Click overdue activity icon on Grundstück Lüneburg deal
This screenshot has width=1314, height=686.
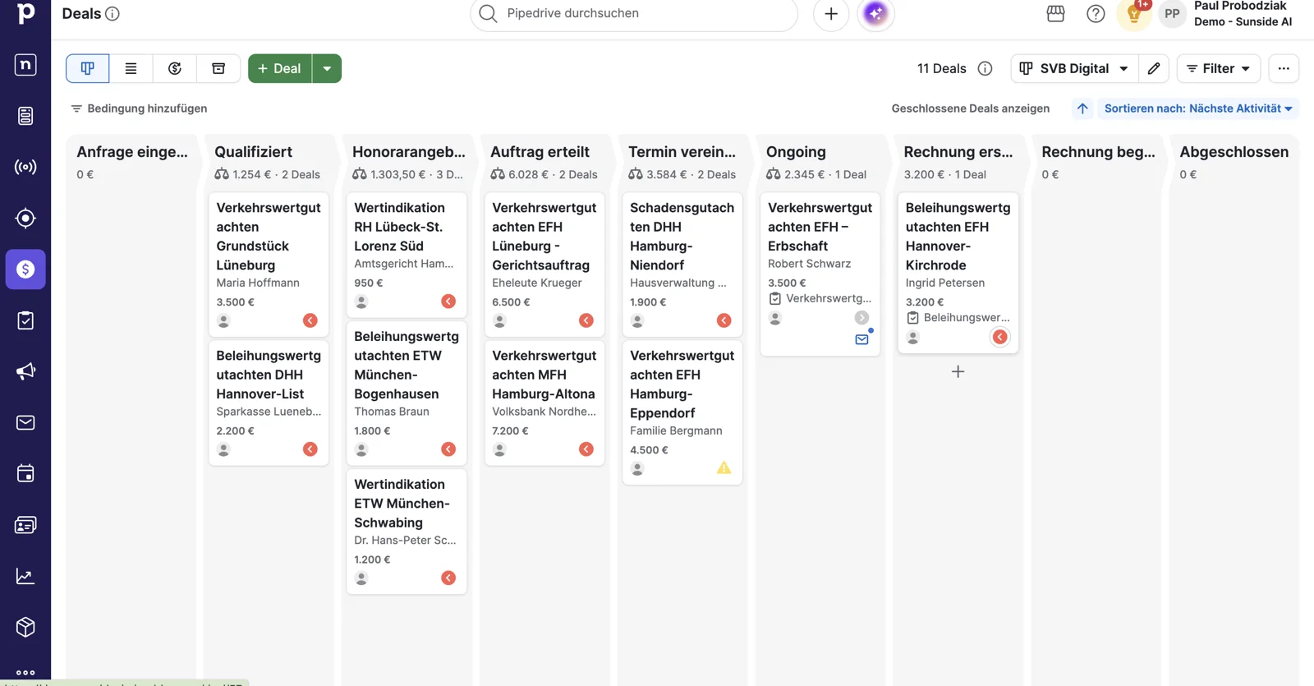310,320
